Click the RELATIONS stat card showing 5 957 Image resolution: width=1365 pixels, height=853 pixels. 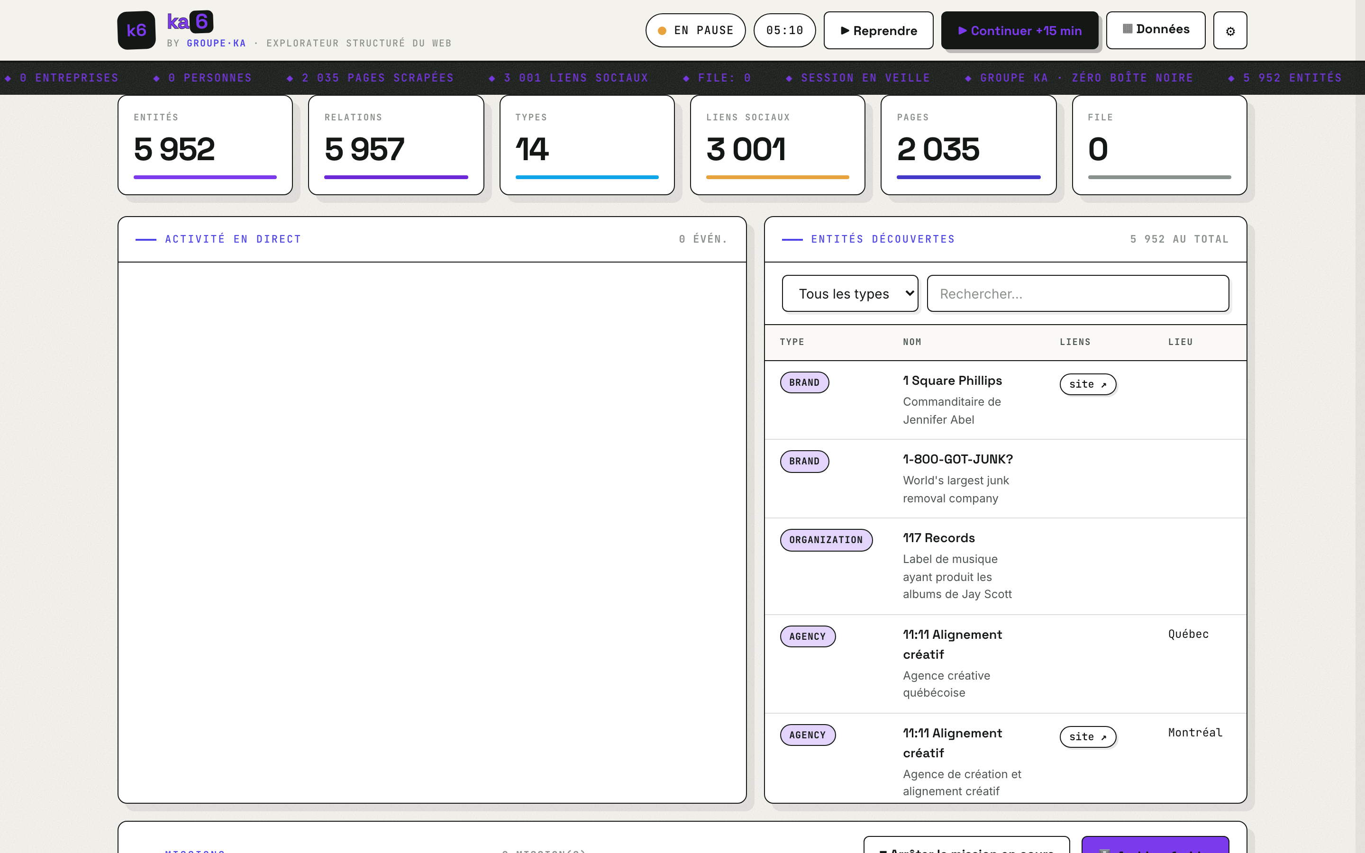(x=396, y=145)
